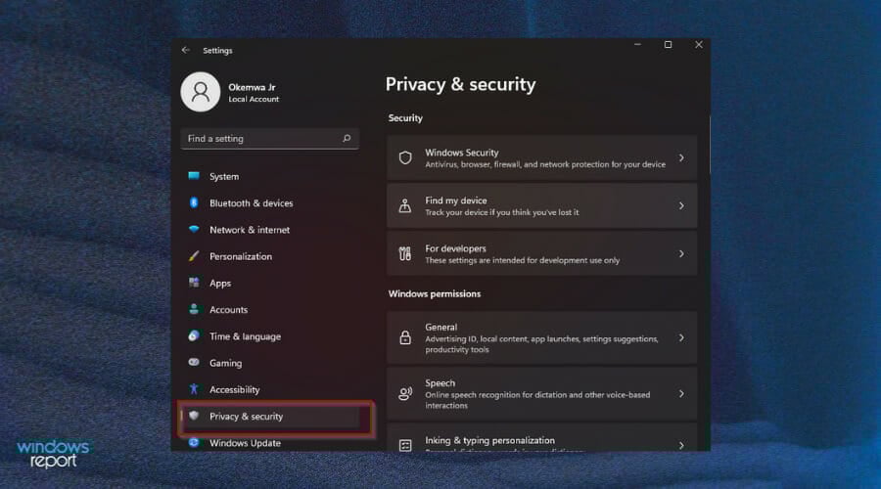Click the Speech person-talking icon
The width and height of the screenshot is (881, 489).
(405, 393)
